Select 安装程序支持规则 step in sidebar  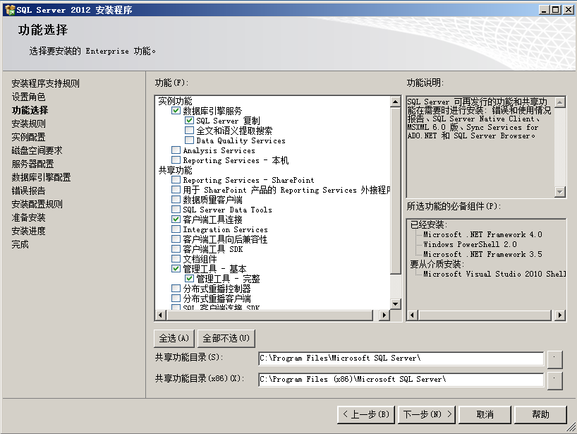[45, 83]
